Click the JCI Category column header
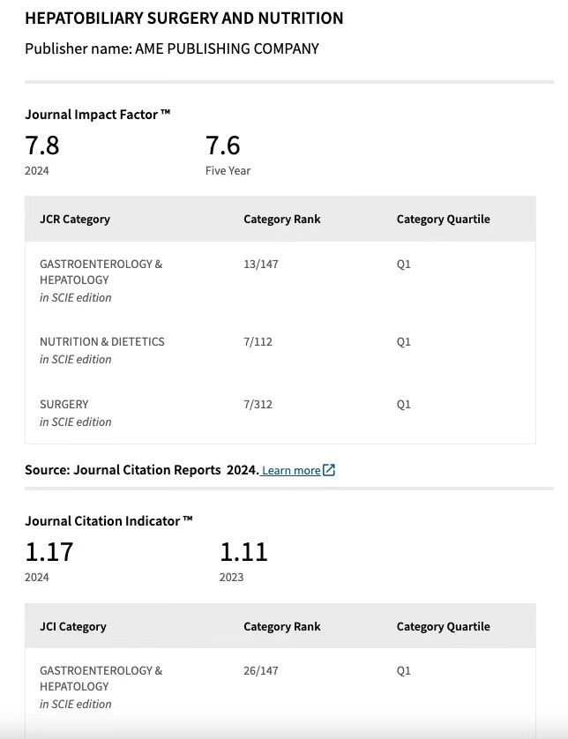 (73, 626)
